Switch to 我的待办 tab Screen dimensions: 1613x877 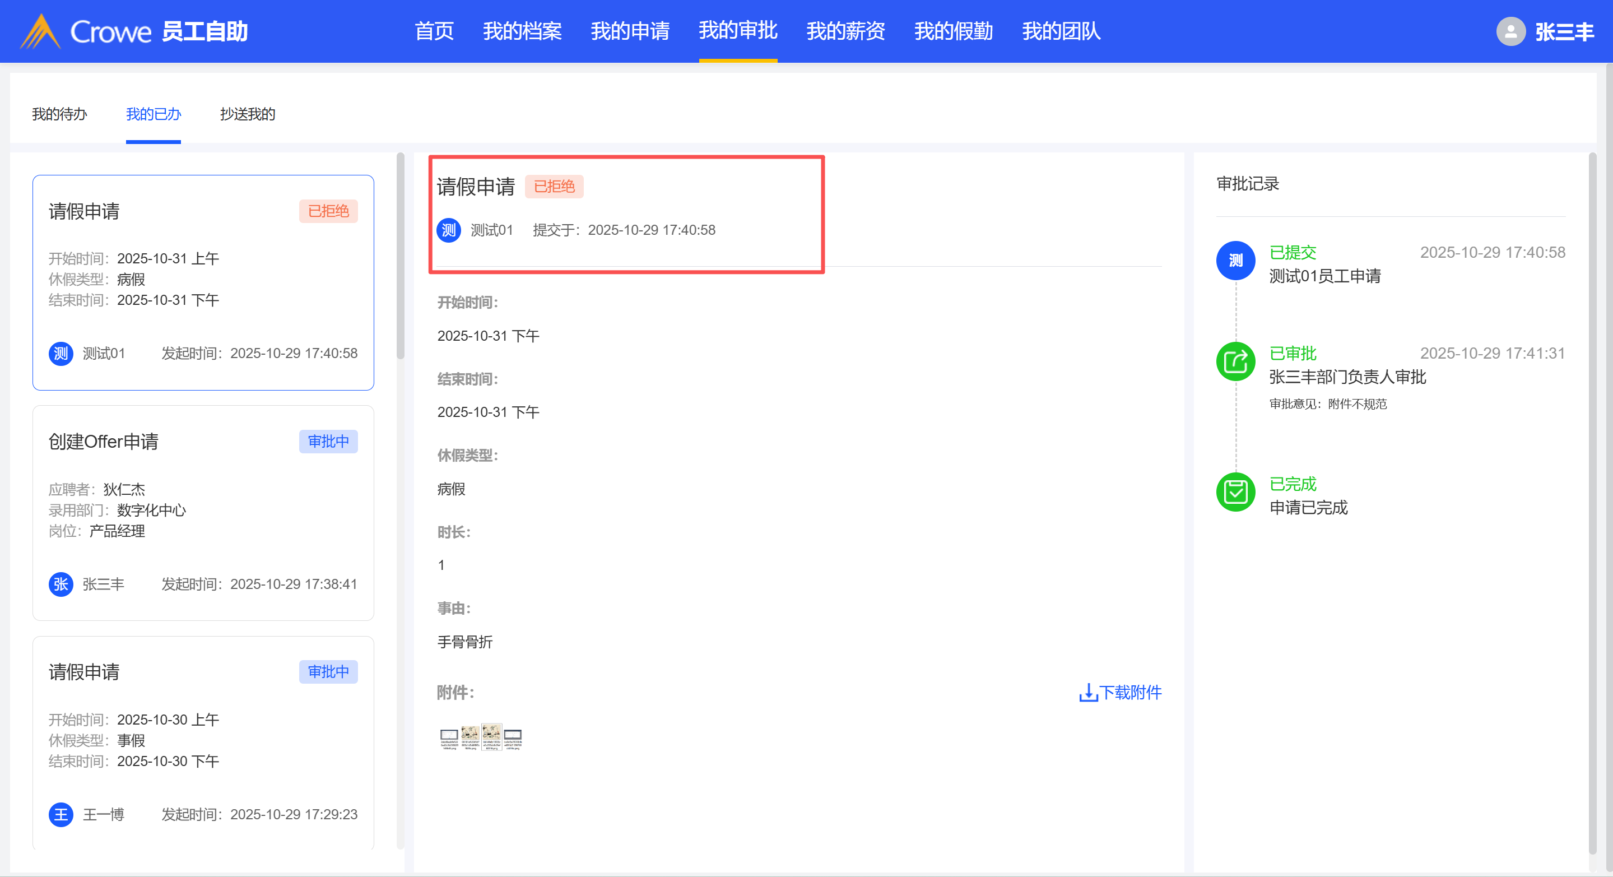59,114
